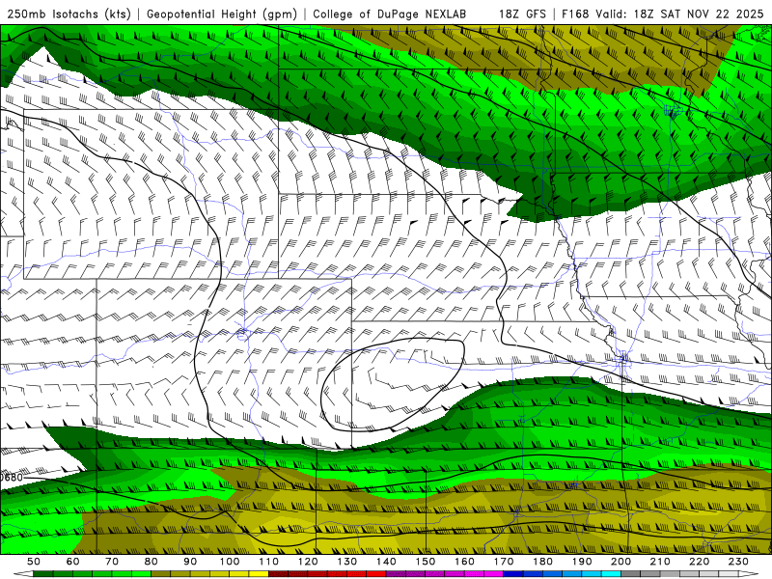Click the 10680 height contour label
Screen dimensions: 772x579
[12, 478]
